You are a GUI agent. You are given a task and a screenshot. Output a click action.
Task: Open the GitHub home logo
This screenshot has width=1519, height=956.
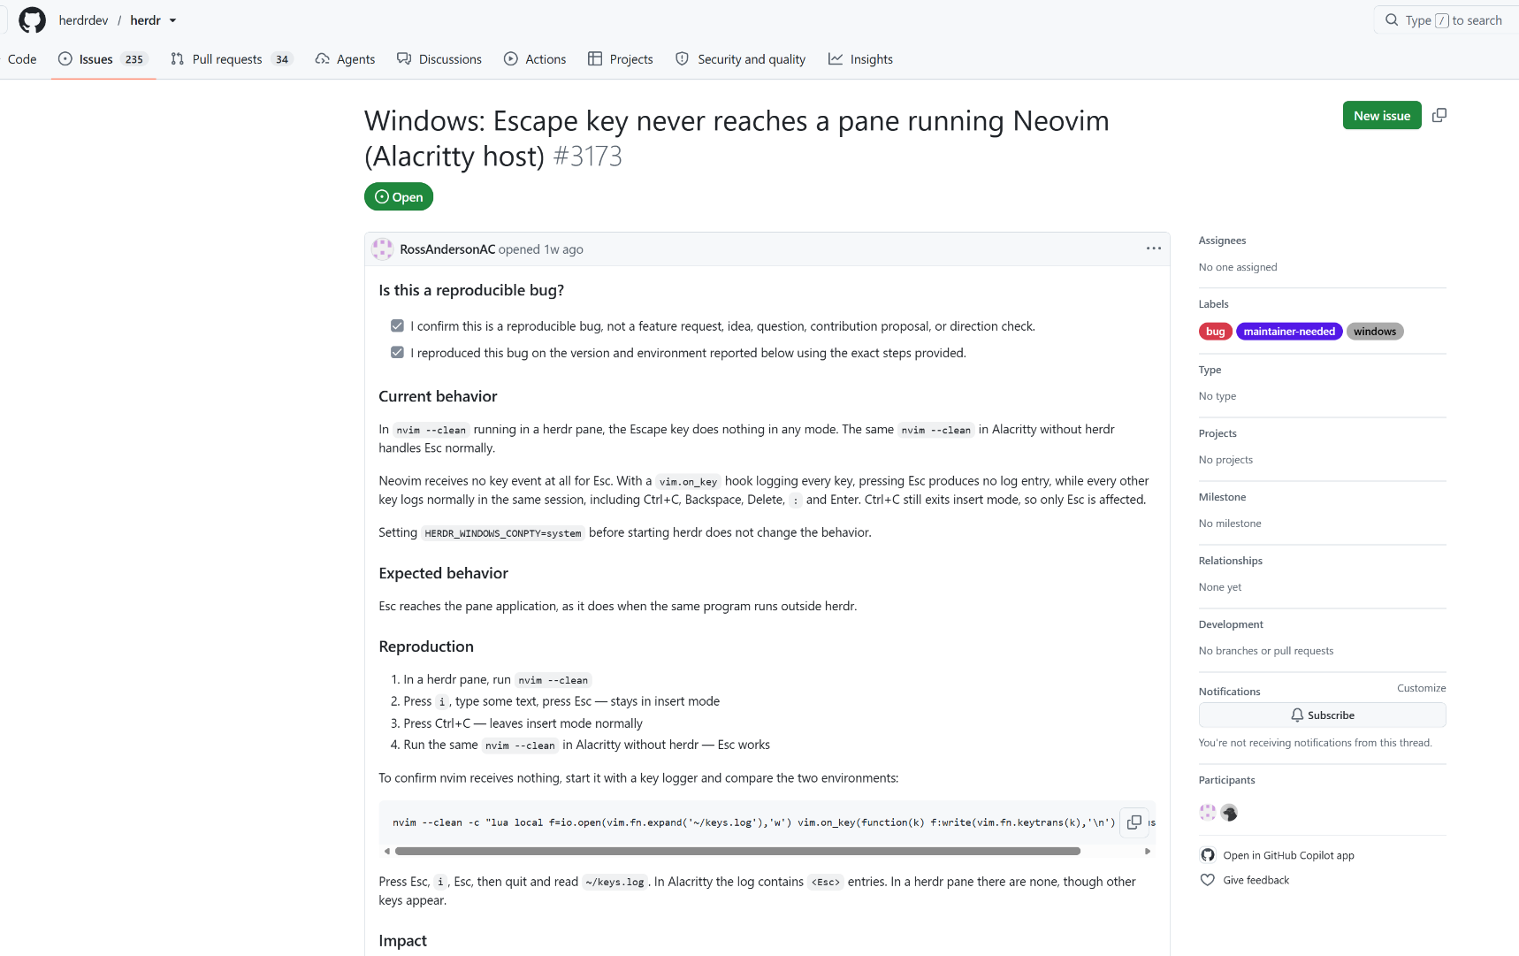tap(32, 20)
